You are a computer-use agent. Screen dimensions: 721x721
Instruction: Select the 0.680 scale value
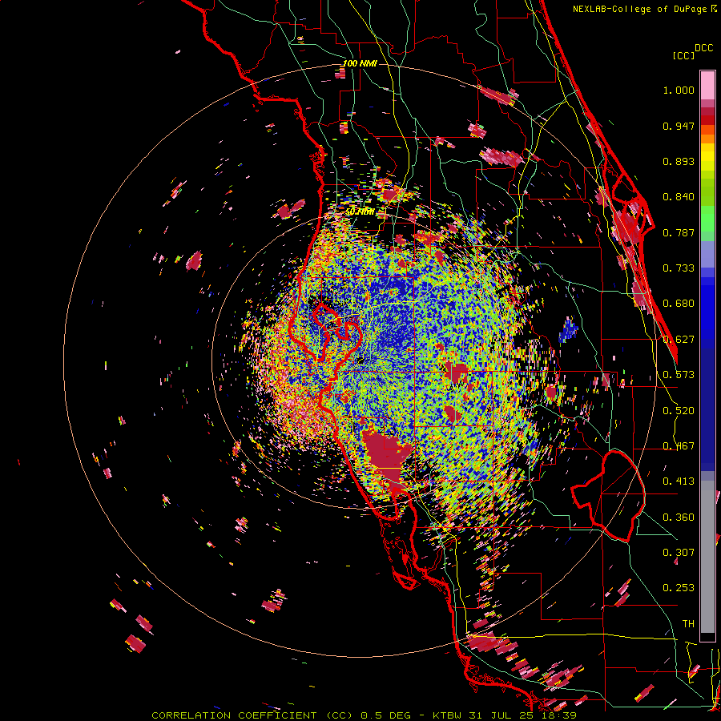(x=679, y=304)
